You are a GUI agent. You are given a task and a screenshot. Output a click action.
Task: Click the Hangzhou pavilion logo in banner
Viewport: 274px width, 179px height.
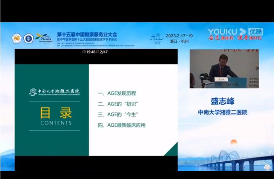pos(156,38)
